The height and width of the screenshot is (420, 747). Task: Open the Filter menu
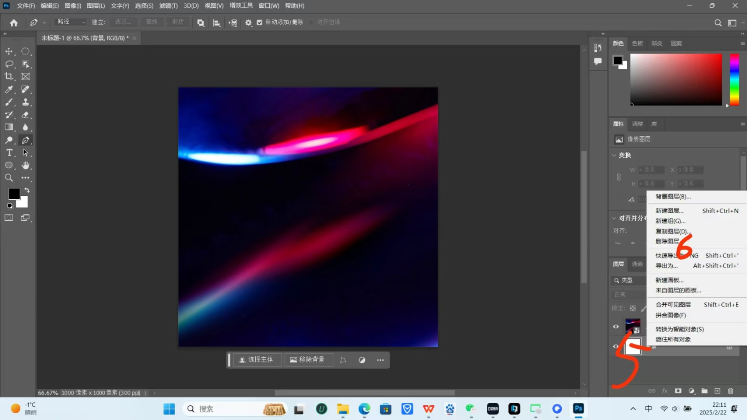[x=169, y=6]
